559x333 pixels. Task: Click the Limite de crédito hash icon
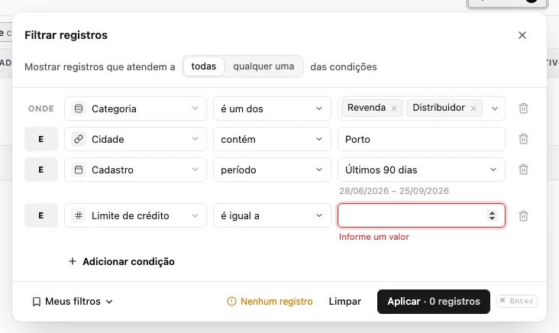click(x=79, y=215)
